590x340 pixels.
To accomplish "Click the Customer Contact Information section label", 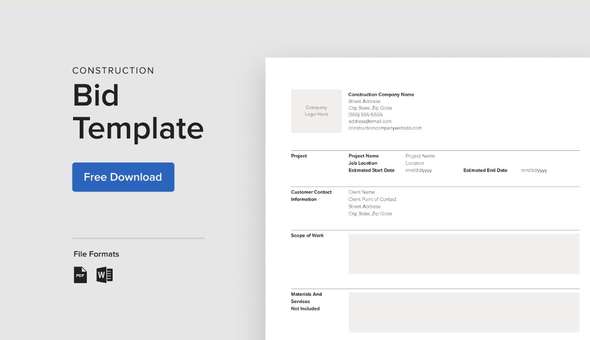I will click(311, 195).
